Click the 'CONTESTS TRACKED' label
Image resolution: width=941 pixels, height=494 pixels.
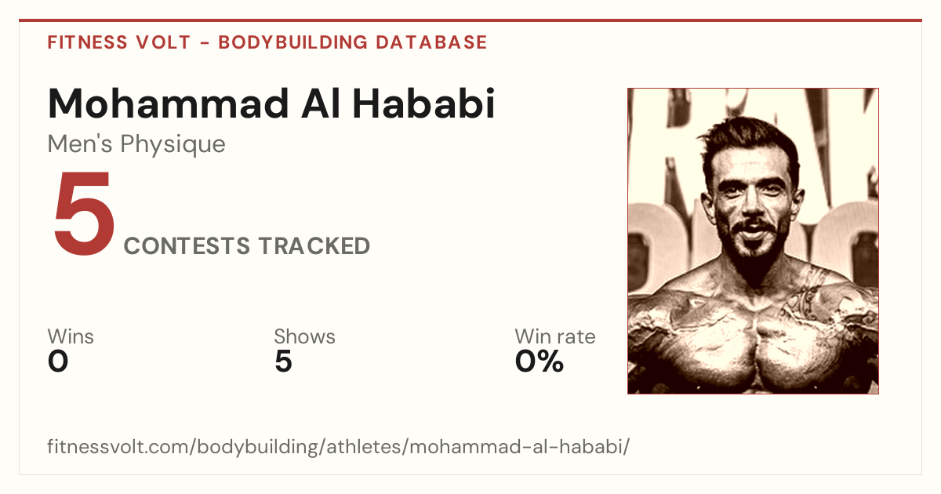click(x=247, y=246)
